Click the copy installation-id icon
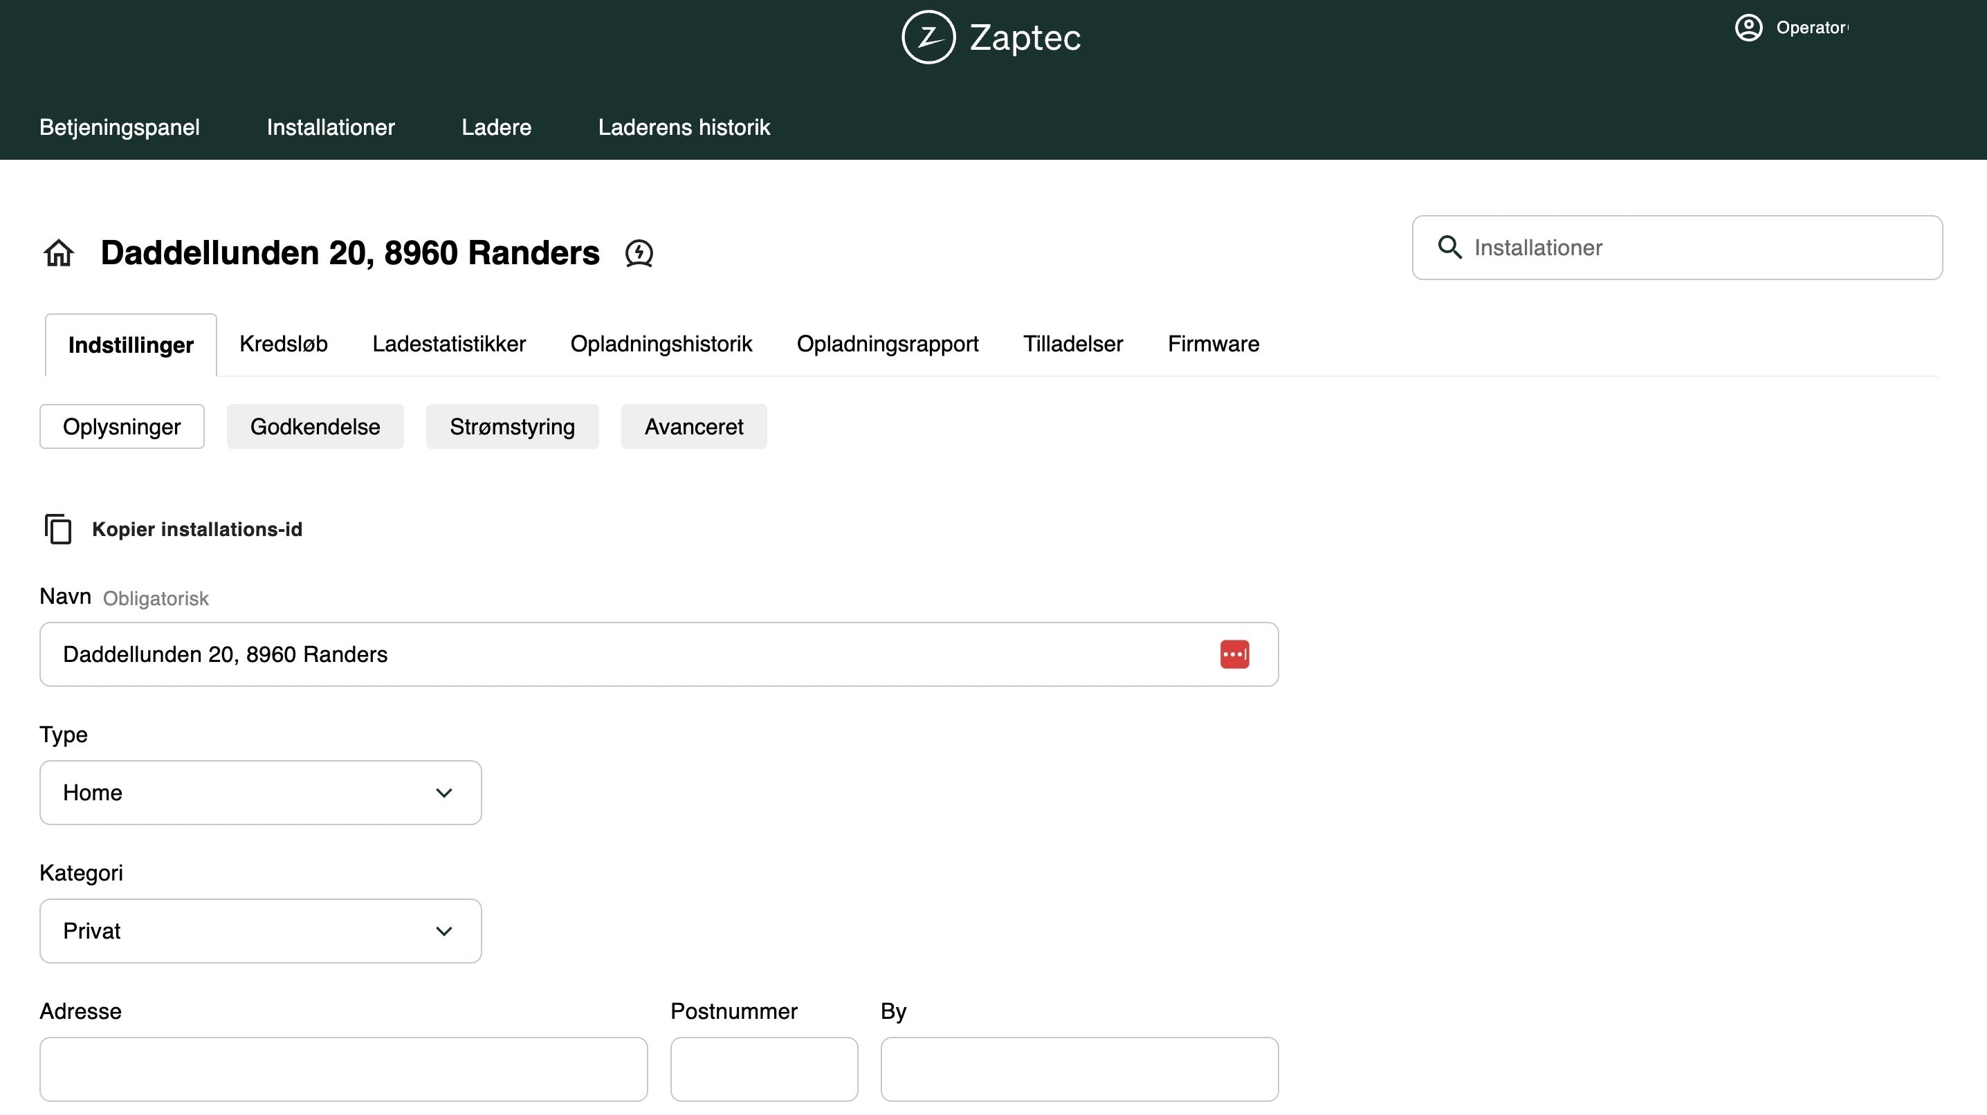Viewport: 1987px width, 1115px height. pos(58,529)
